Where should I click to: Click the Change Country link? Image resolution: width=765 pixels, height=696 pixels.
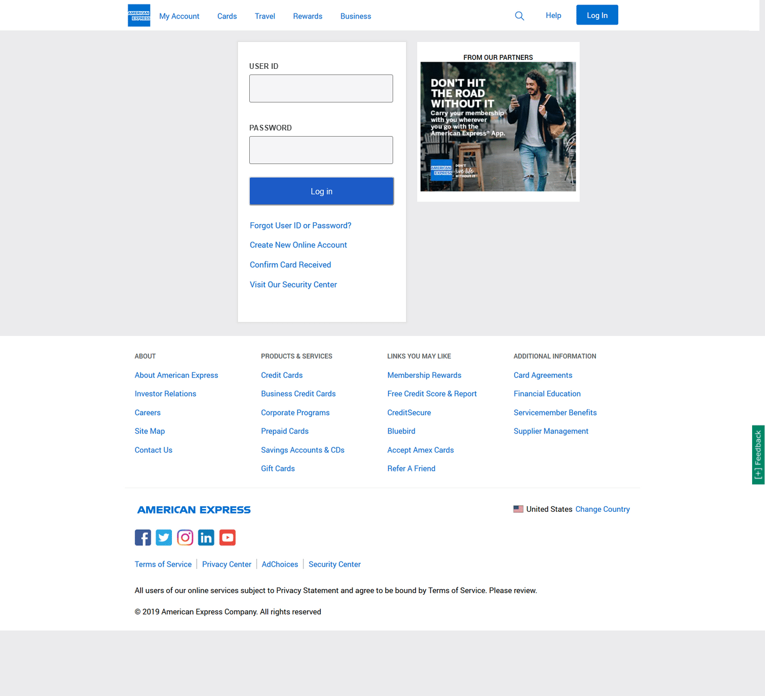tap(603, 509)
